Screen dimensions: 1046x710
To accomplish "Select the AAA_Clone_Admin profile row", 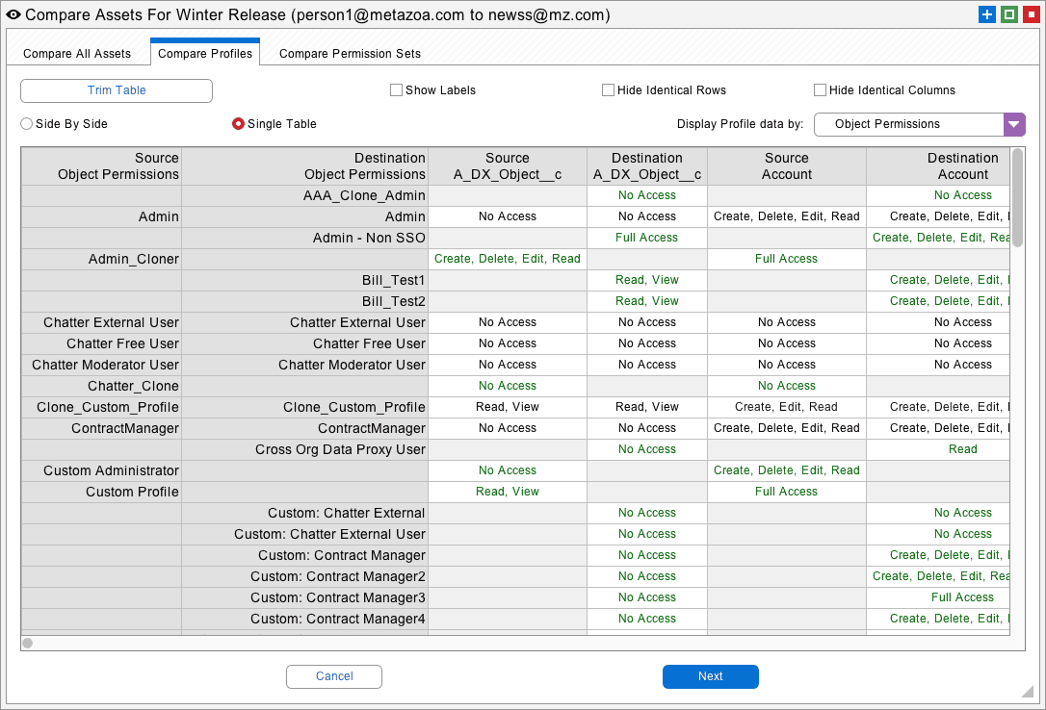I will point(305,195).
